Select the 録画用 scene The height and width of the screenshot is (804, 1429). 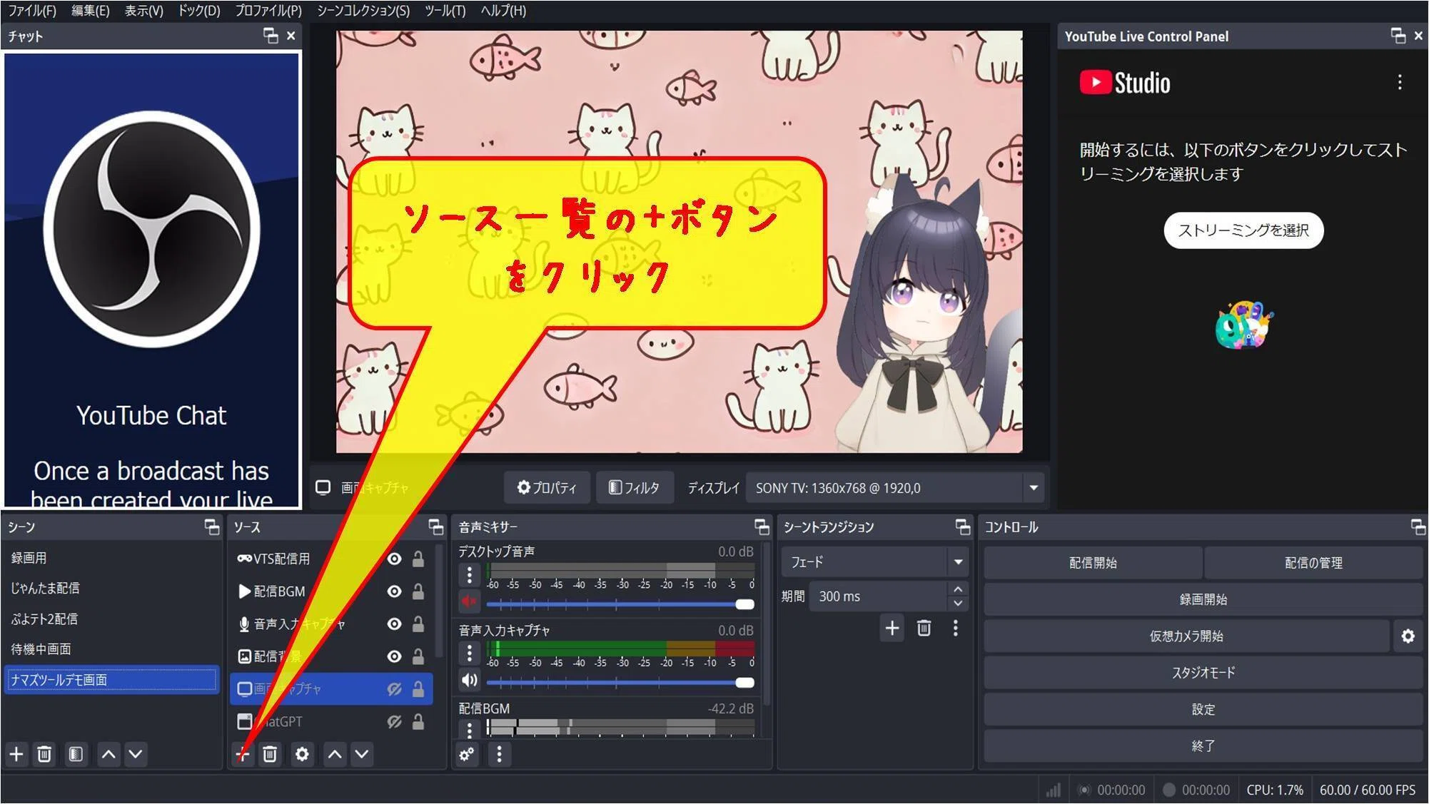tap(111, 558)
